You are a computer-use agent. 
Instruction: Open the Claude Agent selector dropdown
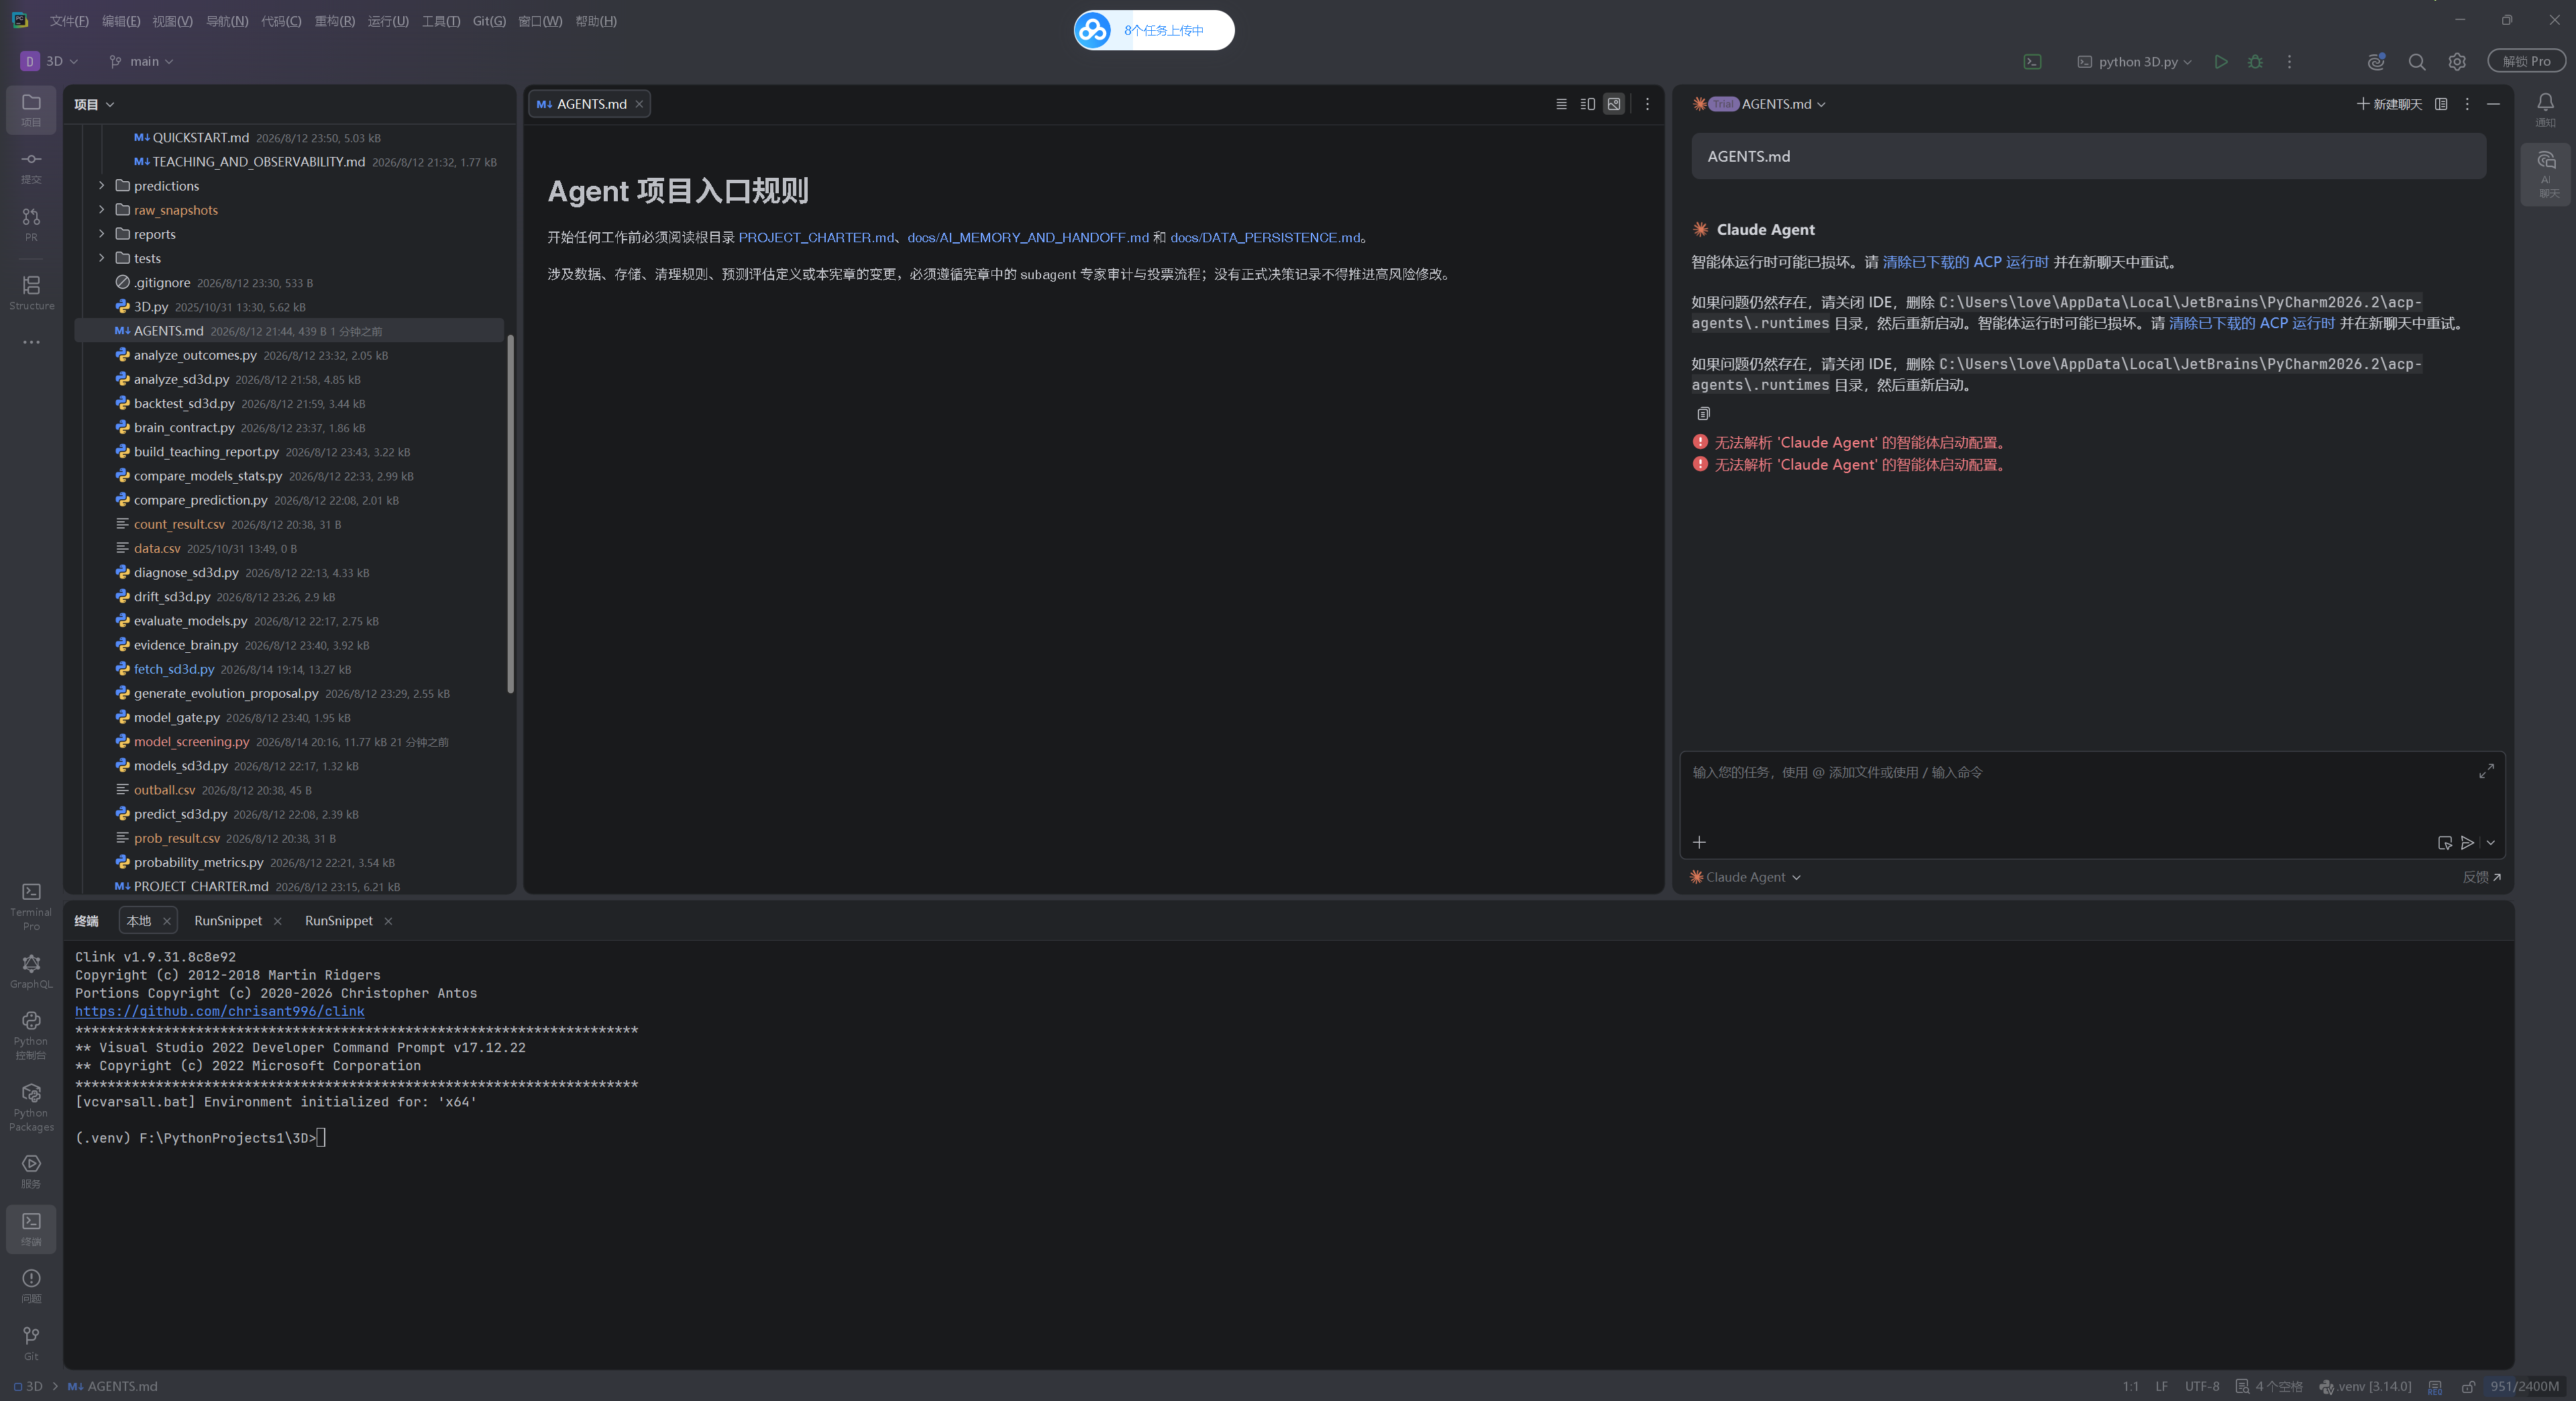click(1746, 877)
